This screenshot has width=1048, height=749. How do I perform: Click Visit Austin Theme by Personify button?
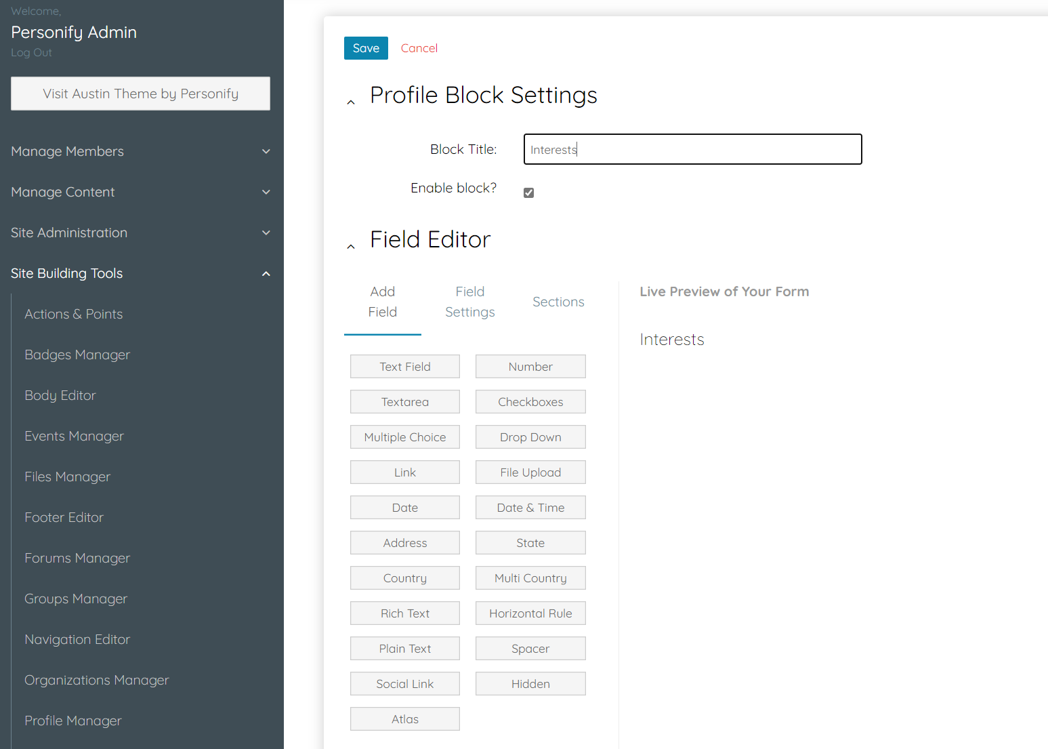click(140, 94)
